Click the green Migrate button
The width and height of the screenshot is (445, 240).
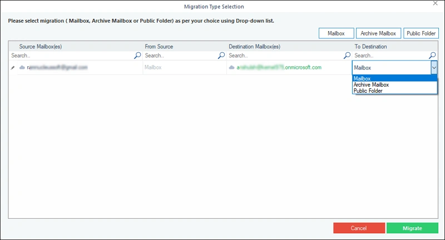[x=412, y=228]
